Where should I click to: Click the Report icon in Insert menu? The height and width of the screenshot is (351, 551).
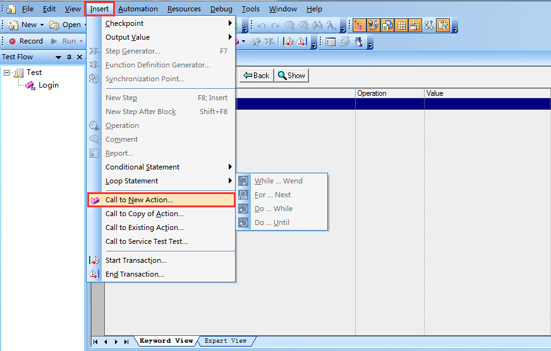(94, 153)
